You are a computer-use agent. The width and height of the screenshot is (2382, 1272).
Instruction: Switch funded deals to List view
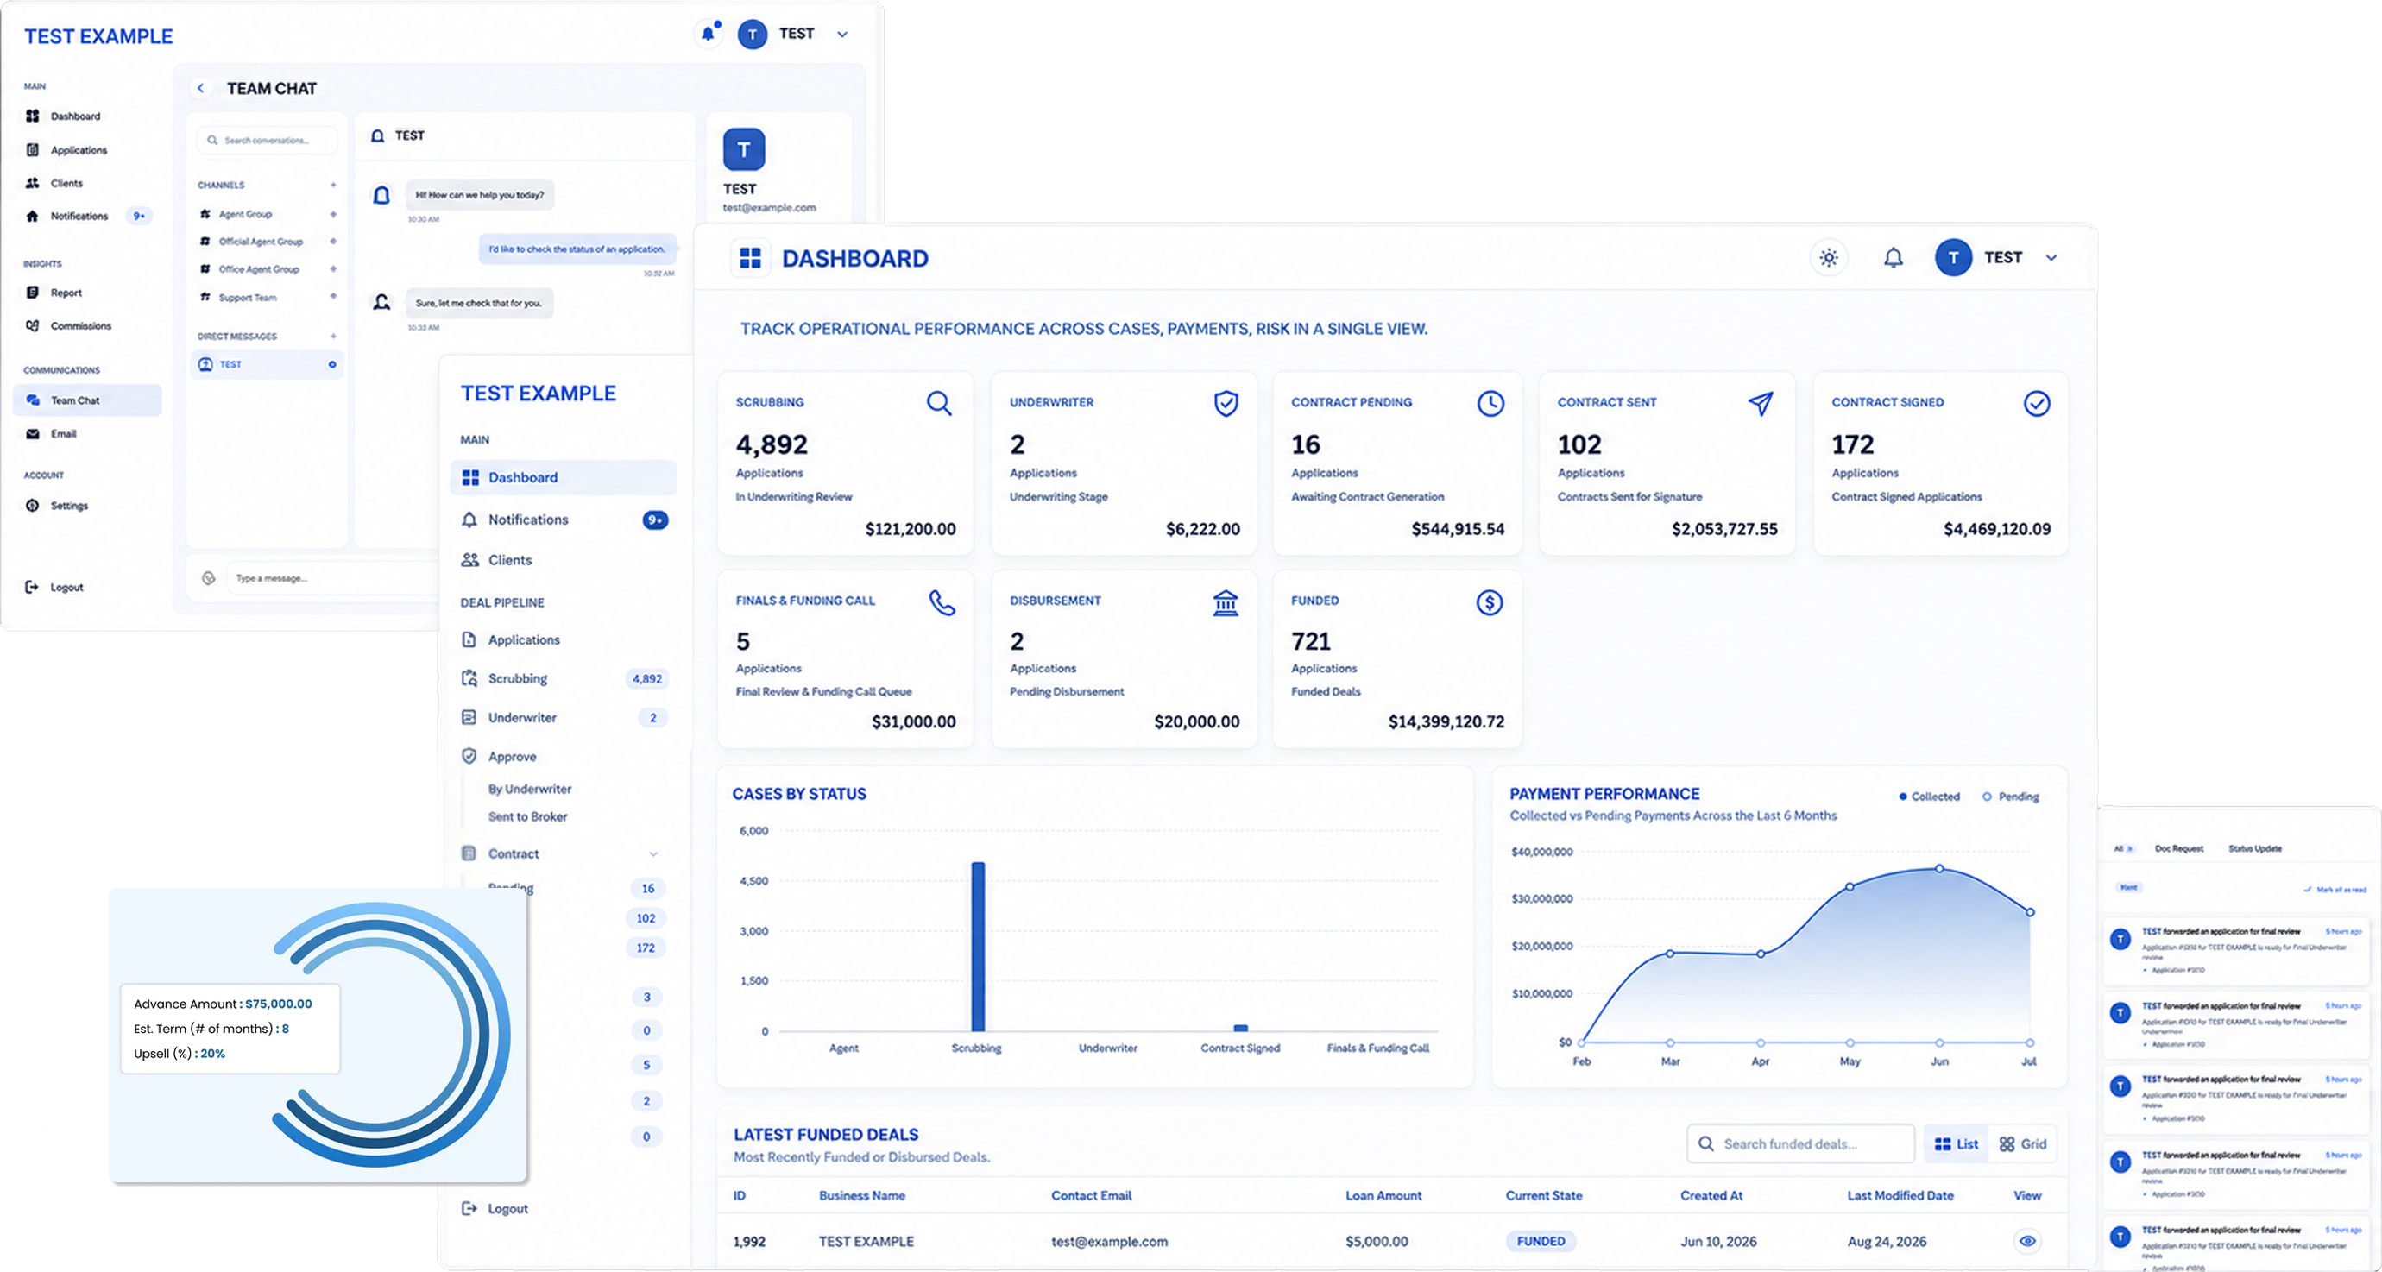(x=1956, y=1143)
